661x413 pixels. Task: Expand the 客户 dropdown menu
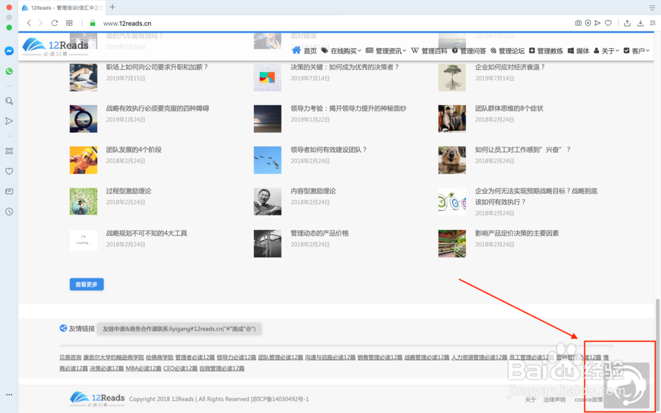click(x=637, y=51)
